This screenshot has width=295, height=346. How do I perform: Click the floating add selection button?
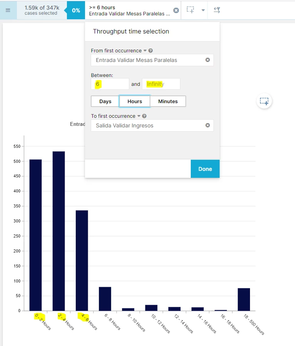tap(264, 101)
